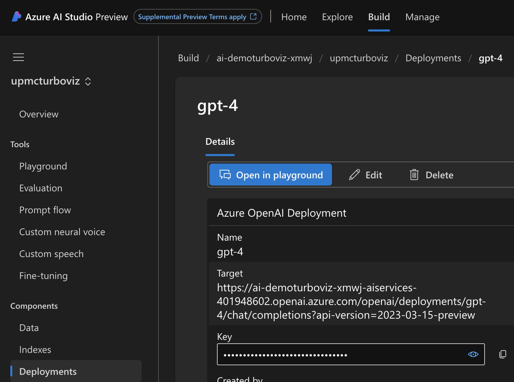Open Playground in the sidebar
Image resolution: width=514 pixels, height=382 pixels.
click(43, 166)
